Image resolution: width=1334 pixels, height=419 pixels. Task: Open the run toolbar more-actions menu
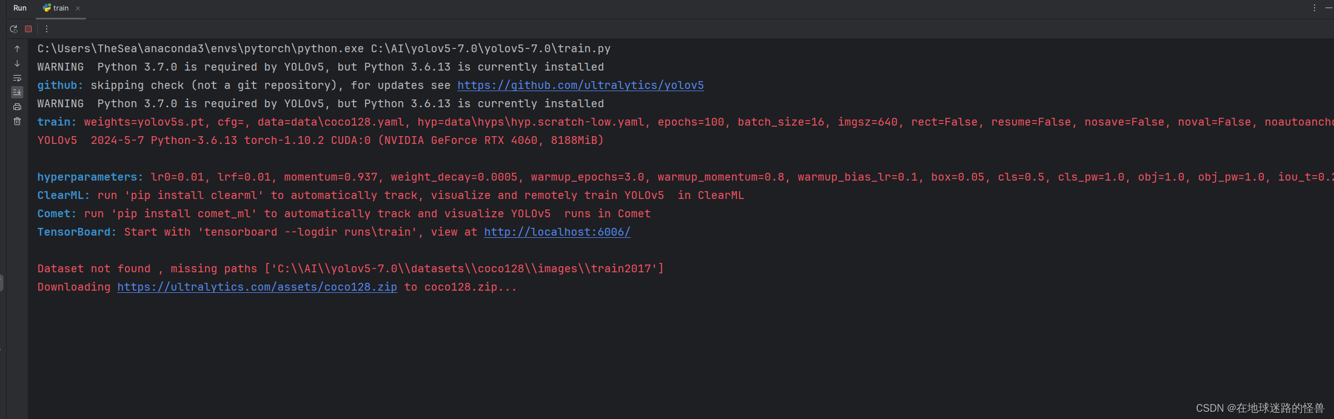tap(47, 29)
